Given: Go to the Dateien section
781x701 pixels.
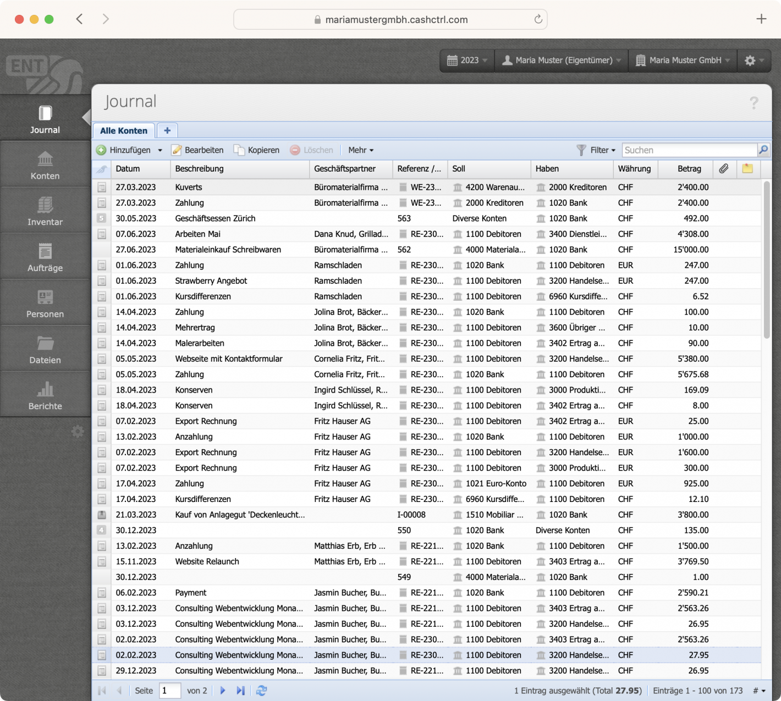Looking at the screenshot, I should click(45, 349).
